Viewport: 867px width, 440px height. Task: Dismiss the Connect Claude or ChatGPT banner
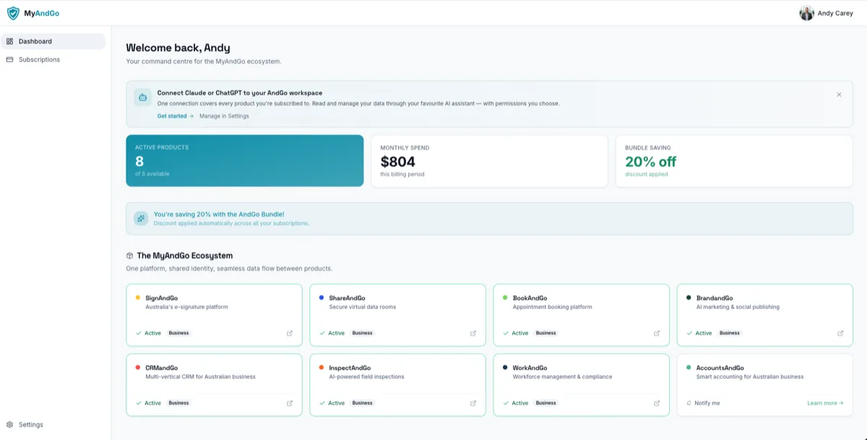click(x=839, y=95)
